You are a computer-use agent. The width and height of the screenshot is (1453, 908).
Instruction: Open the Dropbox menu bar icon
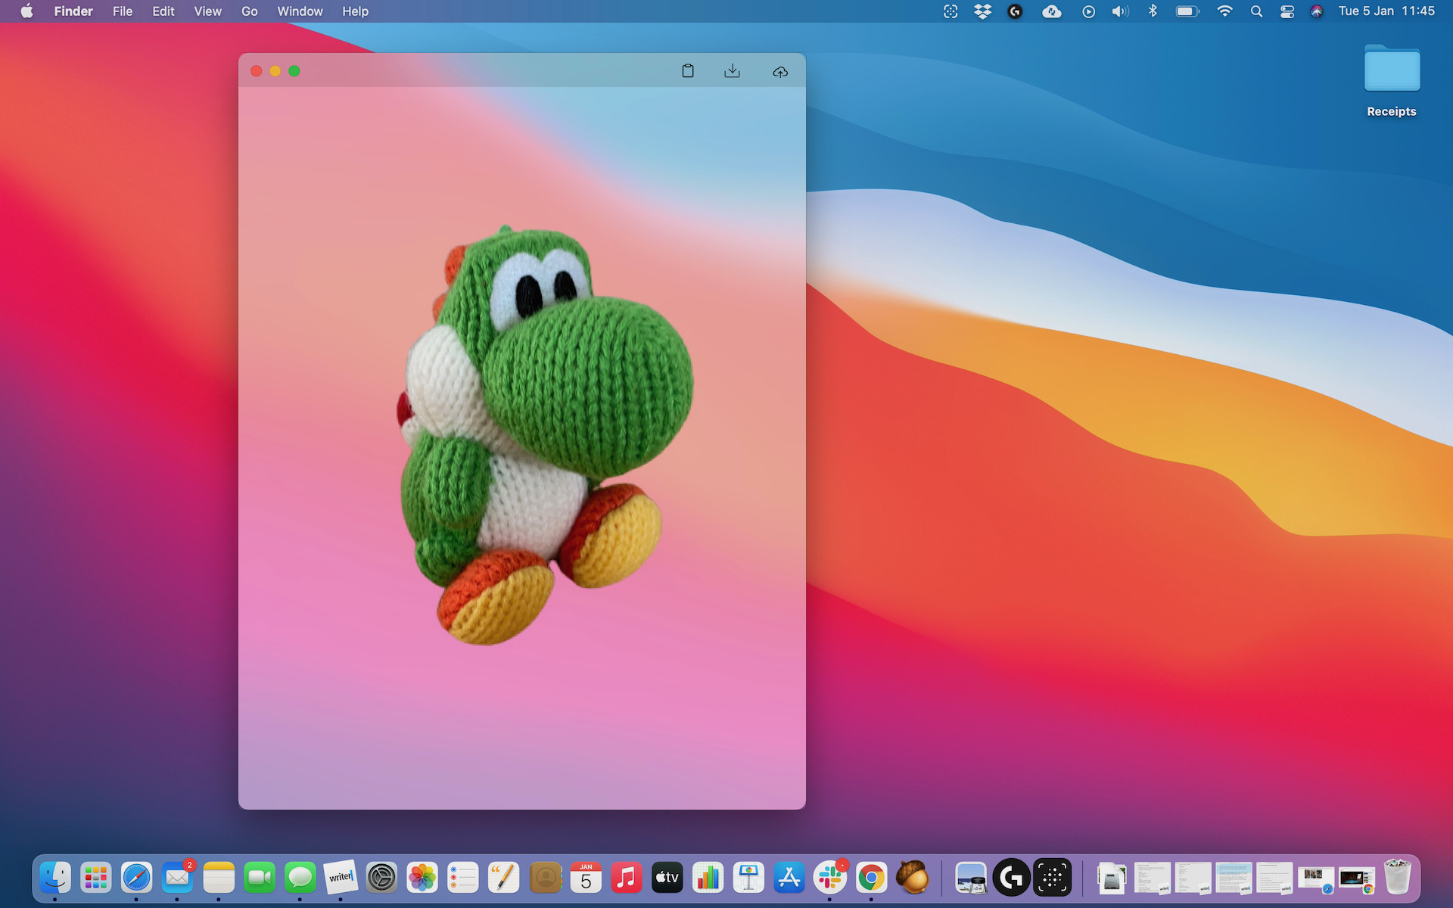[982, 11]
